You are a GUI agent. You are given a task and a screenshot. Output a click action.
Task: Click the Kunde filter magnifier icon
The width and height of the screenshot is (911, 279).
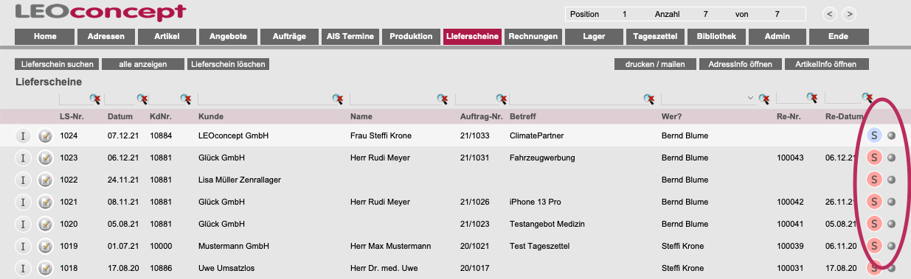point(338,99)
